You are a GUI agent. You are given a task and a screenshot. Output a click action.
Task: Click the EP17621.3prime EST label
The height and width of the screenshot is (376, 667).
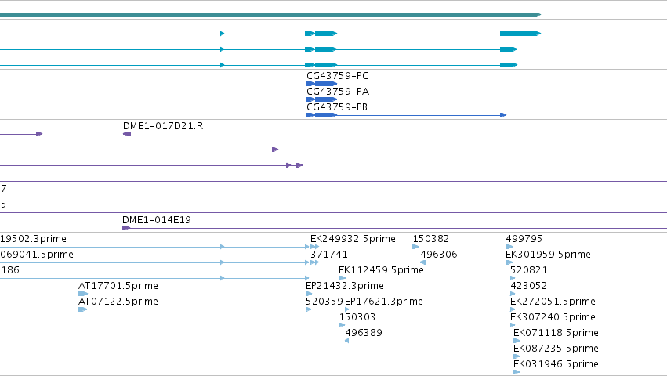click(384, 302)
